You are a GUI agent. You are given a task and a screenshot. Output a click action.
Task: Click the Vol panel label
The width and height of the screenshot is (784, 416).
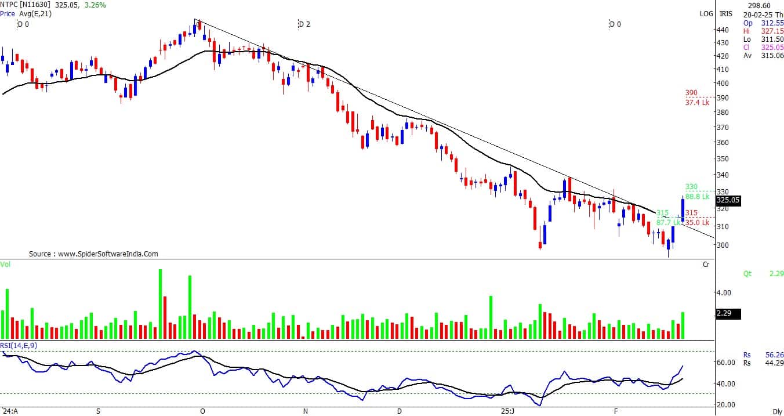(5, 264)
